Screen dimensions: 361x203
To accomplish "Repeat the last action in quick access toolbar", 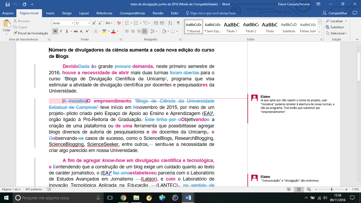I will click(25, 4).
